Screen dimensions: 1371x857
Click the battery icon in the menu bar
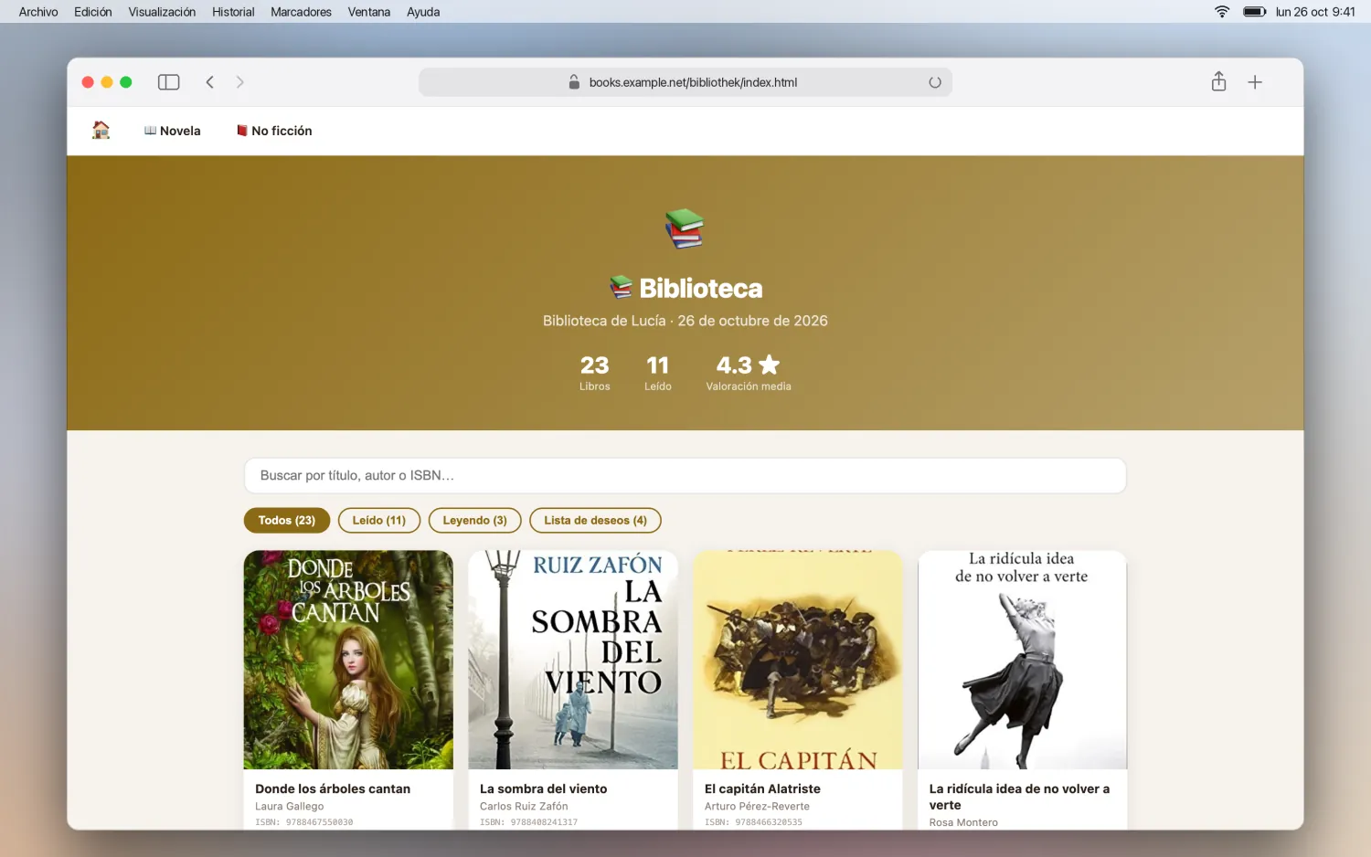pyautogui.click(x=1254, y=12)
